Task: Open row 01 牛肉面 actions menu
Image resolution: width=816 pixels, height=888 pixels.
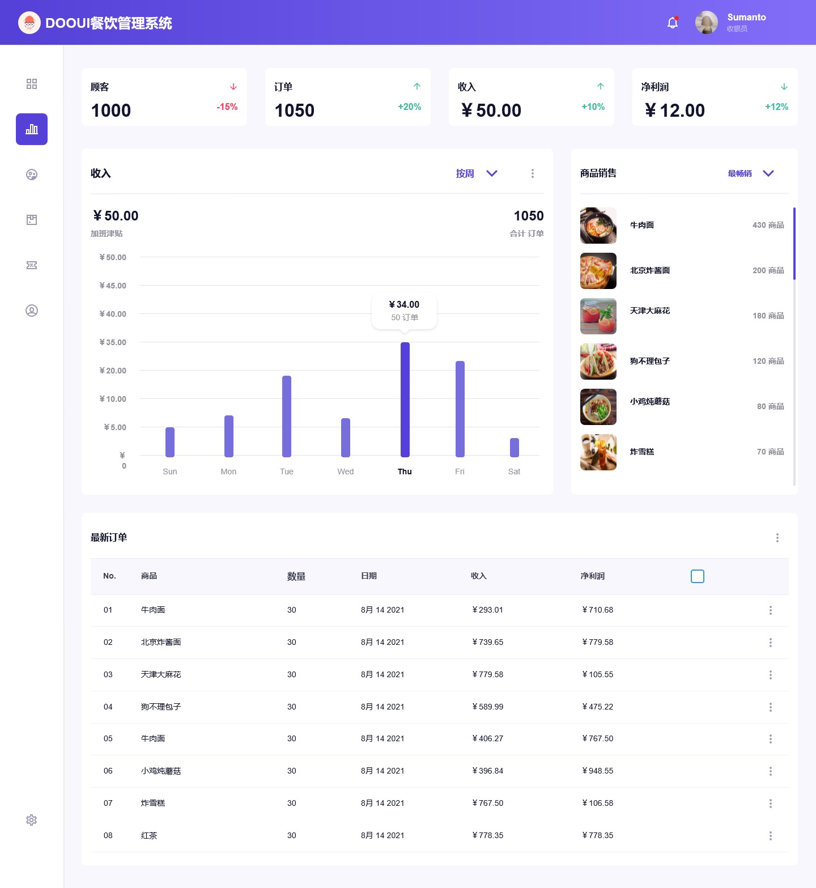Action: [x=770, y=610]
